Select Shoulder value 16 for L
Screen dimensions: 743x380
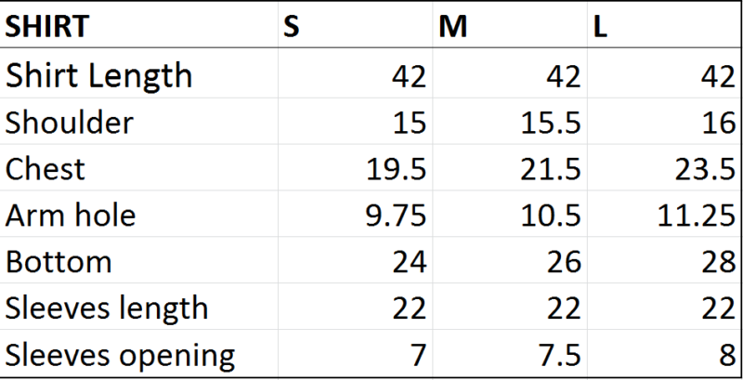[664, 122]
